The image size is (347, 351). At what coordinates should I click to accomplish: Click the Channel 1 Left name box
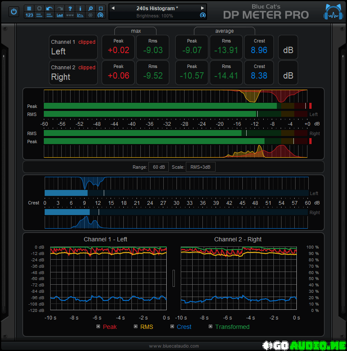(x=73, y=47)
